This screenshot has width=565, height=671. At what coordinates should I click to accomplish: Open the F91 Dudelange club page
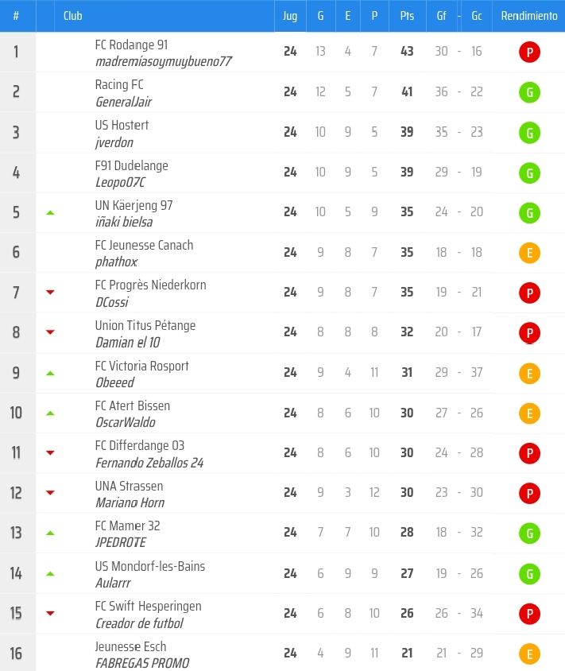131,165
